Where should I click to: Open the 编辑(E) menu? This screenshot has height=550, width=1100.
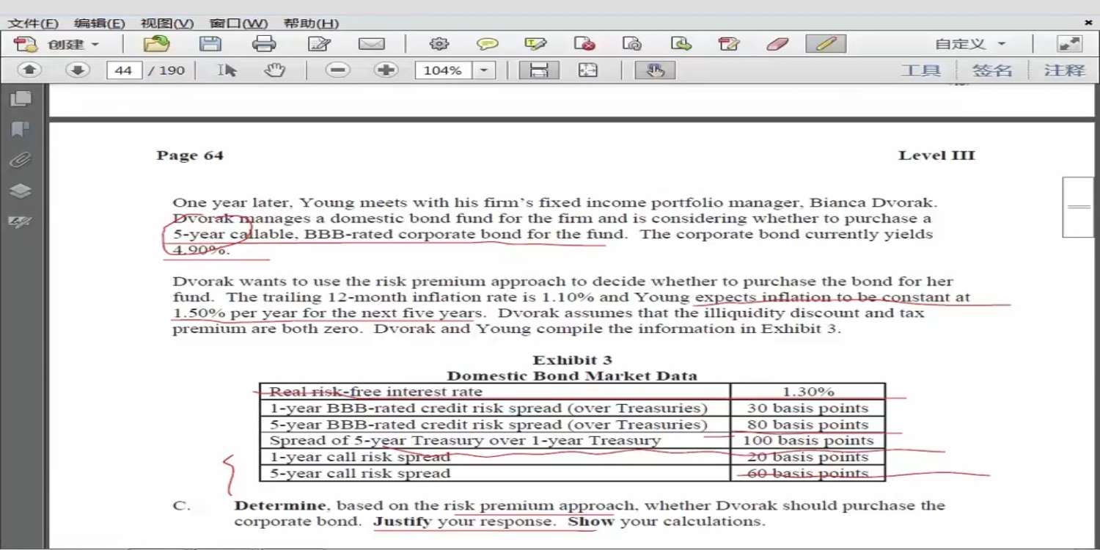pos(100,23)
